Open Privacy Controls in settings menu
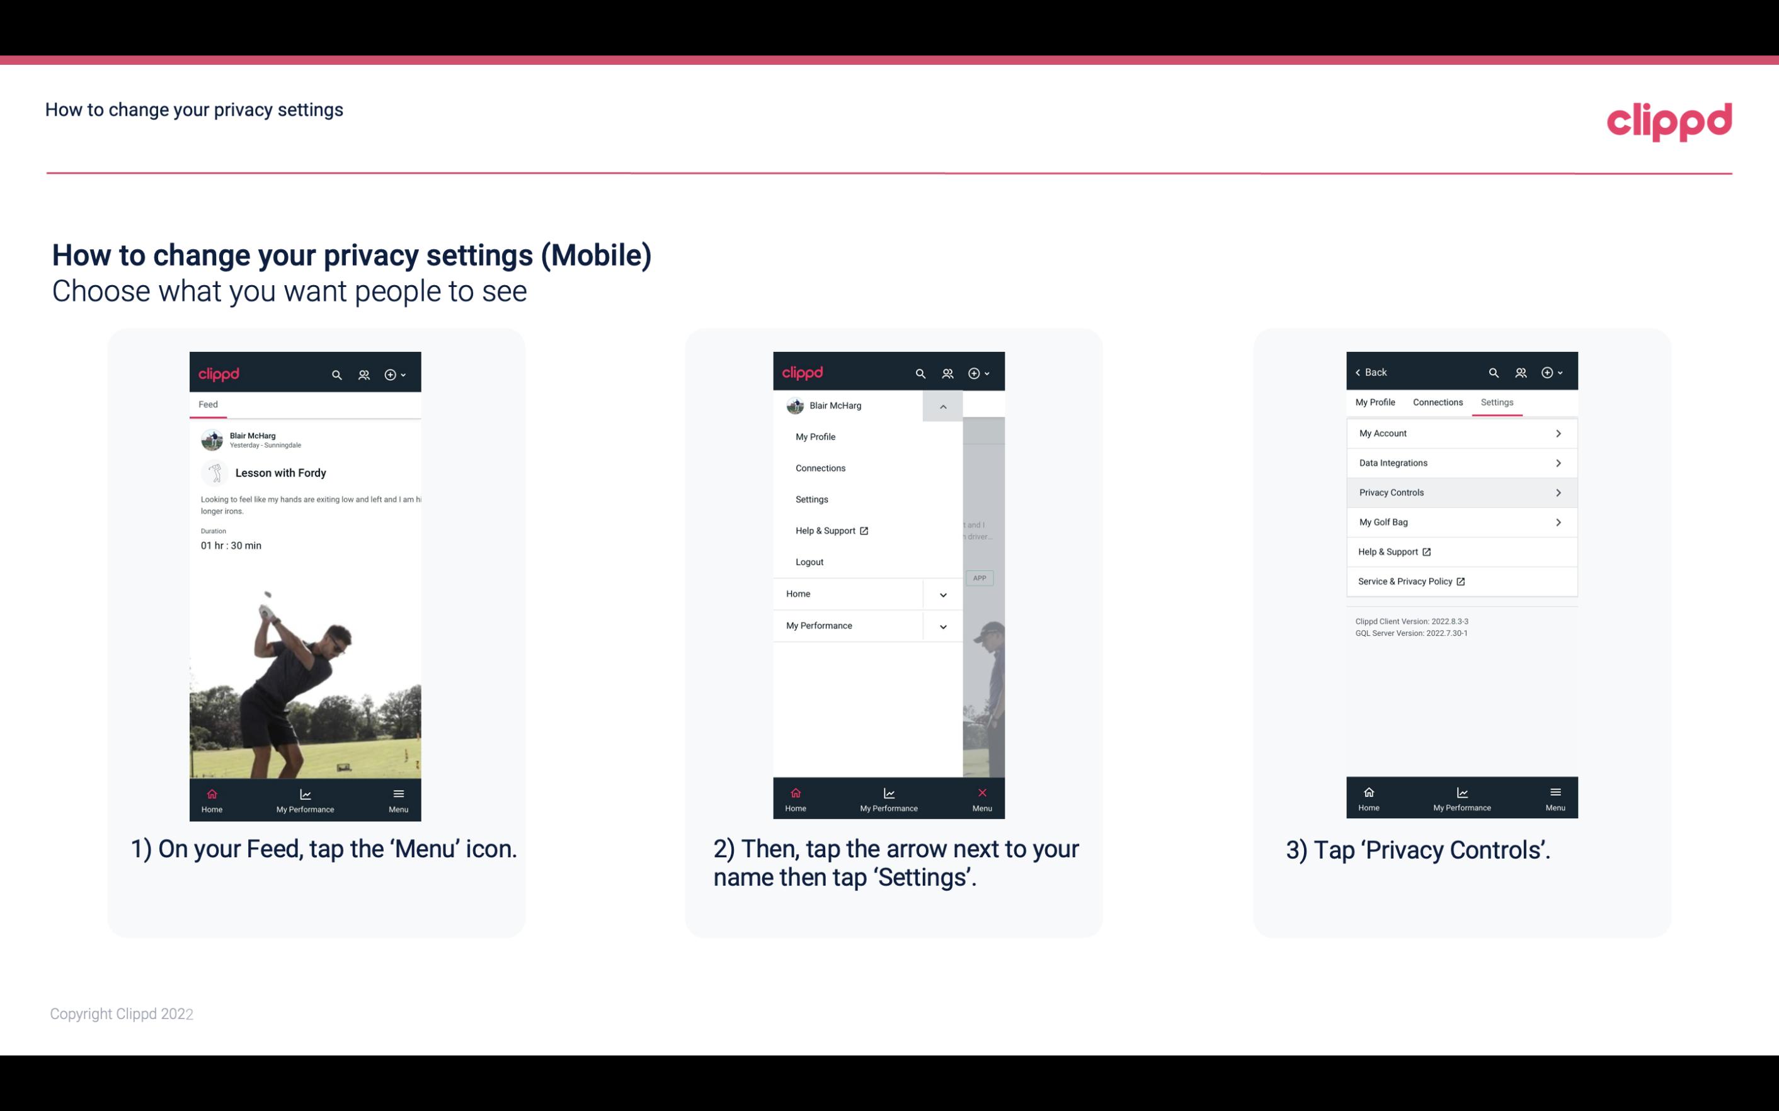1779x1111 pixels. coord(1460,492)
